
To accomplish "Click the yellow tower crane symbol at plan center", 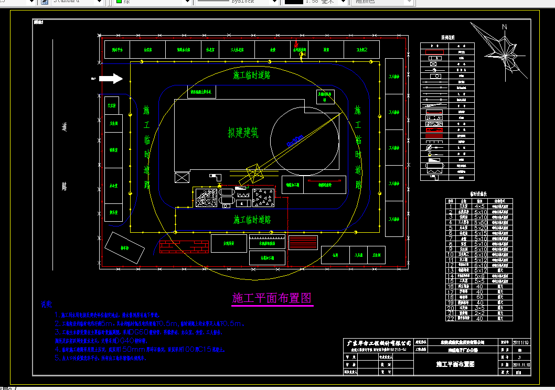I will pyautogui.click(x=253, y=173).
